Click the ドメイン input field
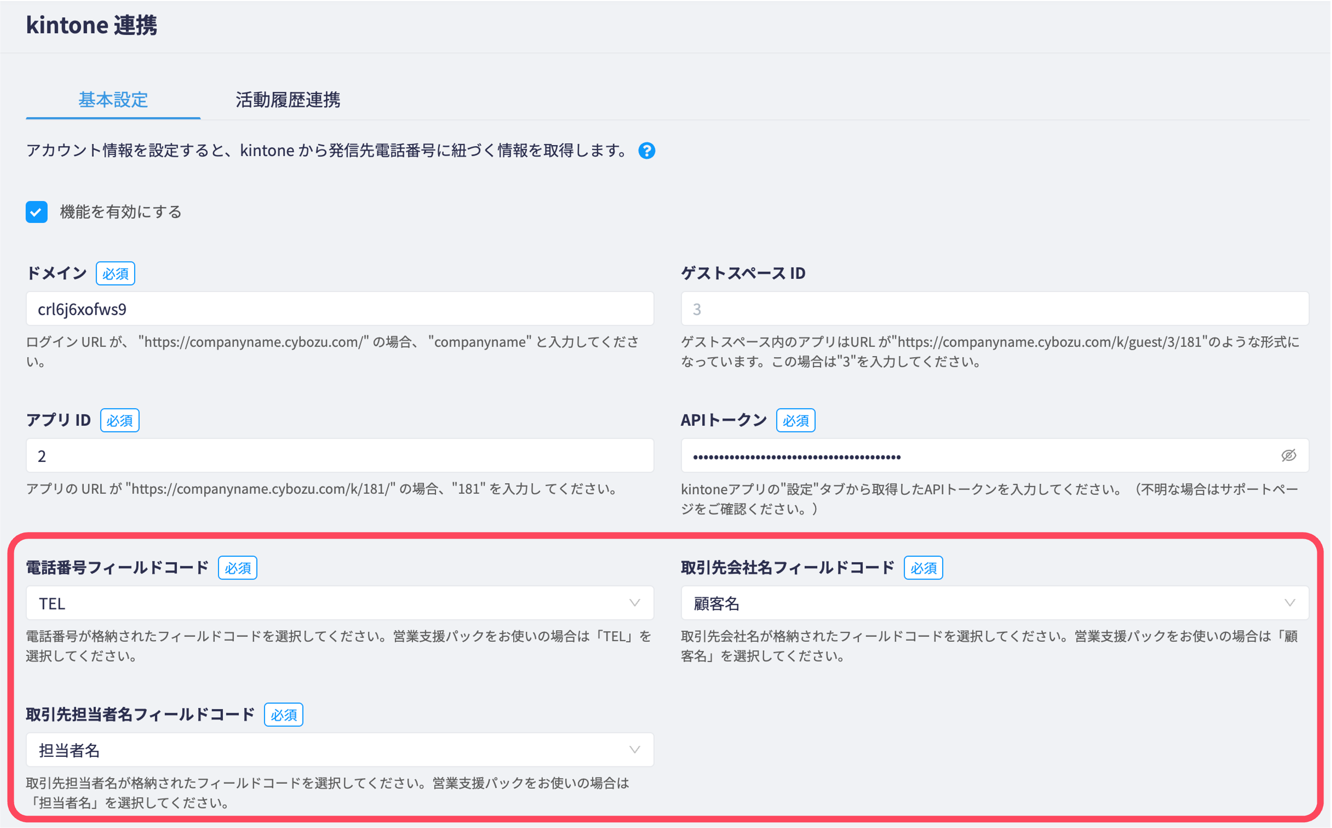 (340, 309)
